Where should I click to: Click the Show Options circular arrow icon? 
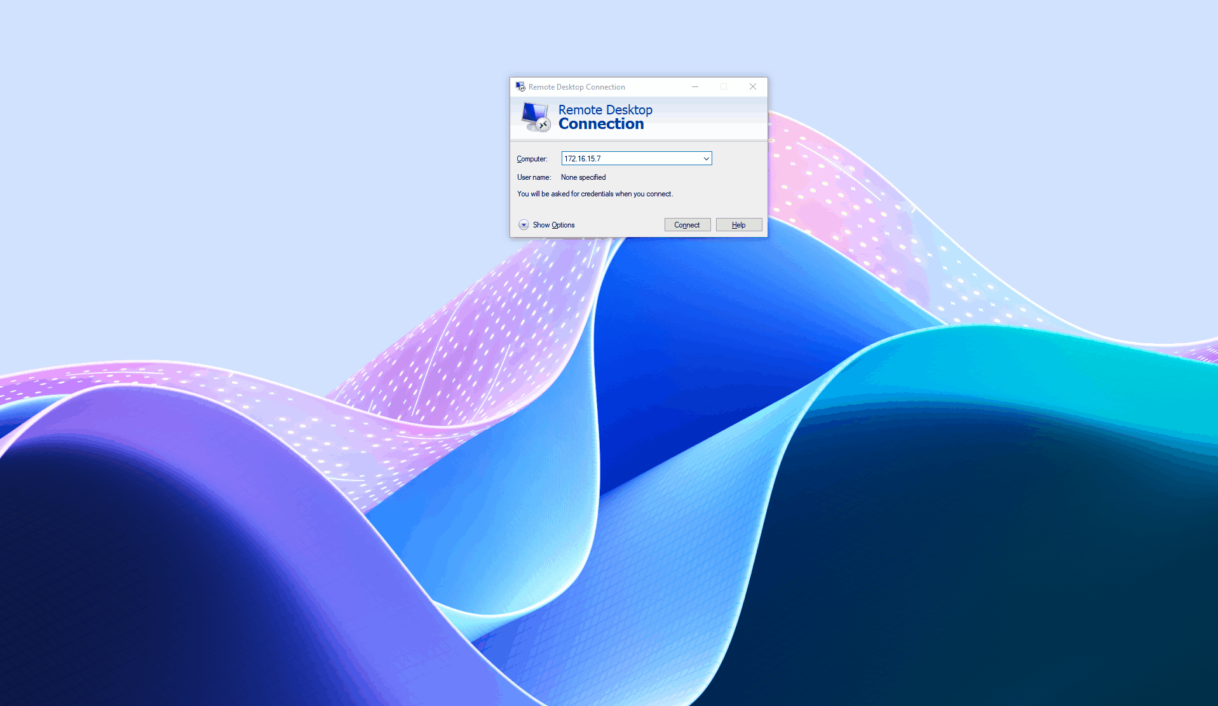point(524,225)
